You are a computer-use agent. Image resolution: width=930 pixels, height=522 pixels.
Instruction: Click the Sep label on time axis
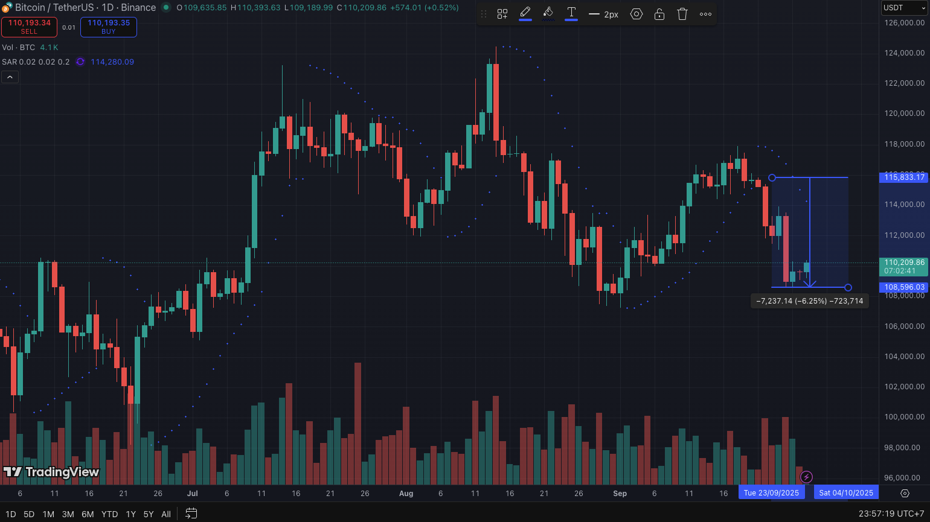[620, 493]
